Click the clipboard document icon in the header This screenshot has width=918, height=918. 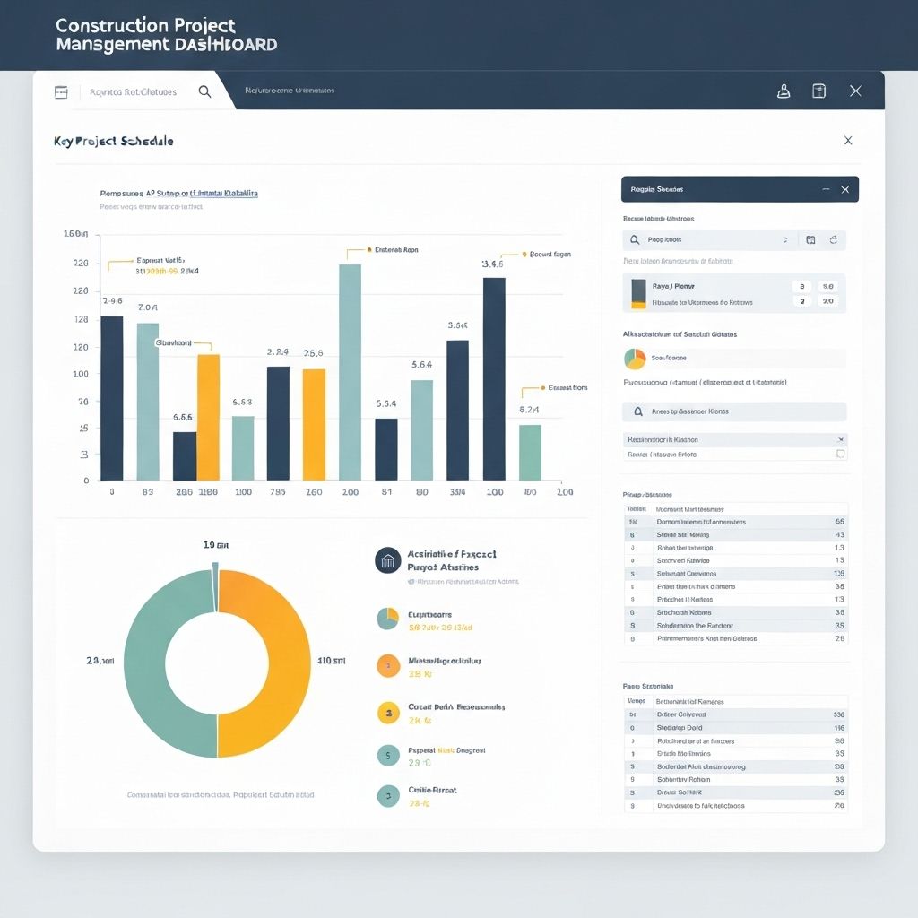(818, 91)
